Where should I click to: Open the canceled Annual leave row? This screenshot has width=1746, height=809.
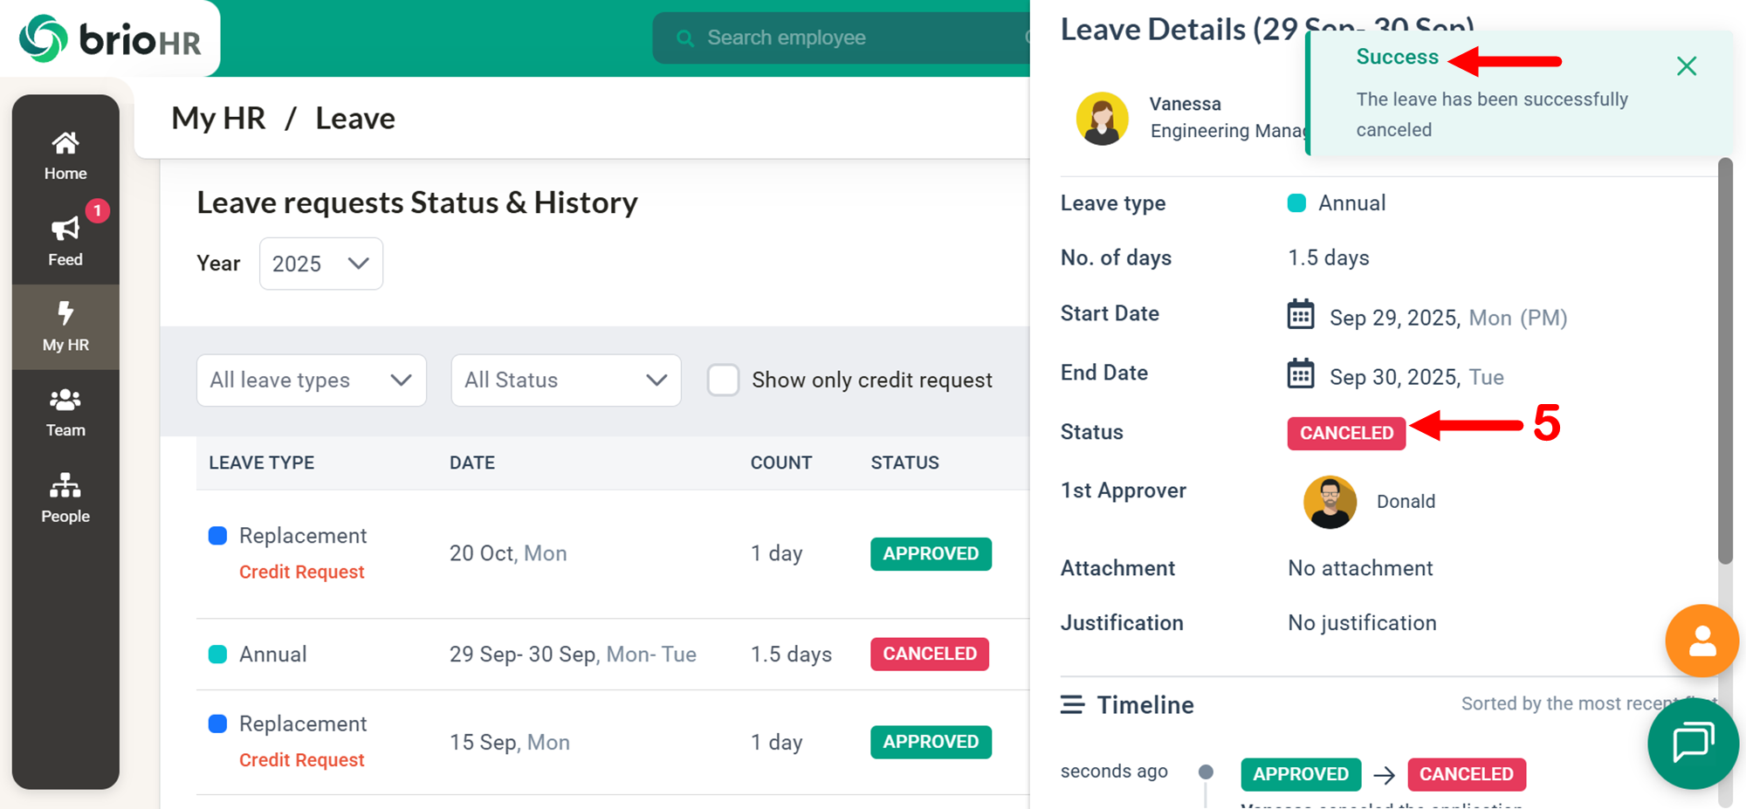click(572, 655)
